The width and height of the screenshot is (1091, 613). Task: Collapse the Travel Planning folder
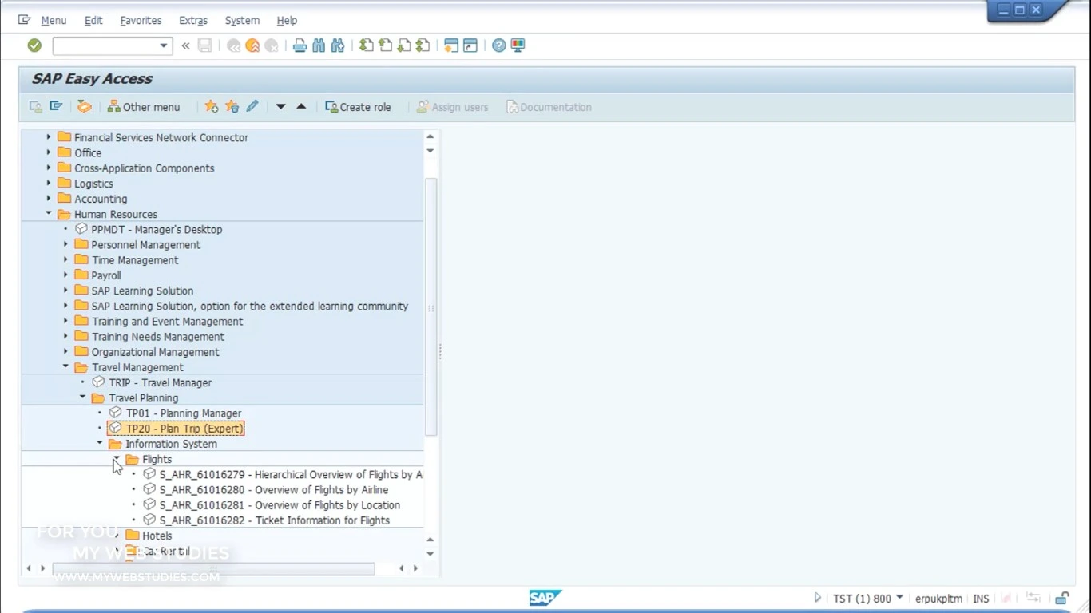[82, 397]
